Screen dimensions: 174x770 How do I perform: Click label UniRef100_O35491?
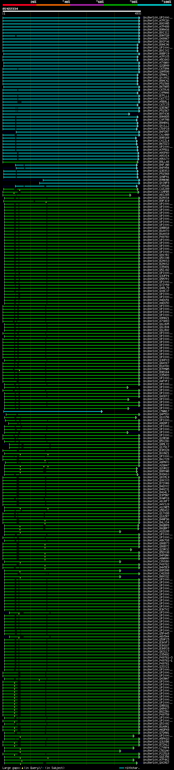click(156, 267)
